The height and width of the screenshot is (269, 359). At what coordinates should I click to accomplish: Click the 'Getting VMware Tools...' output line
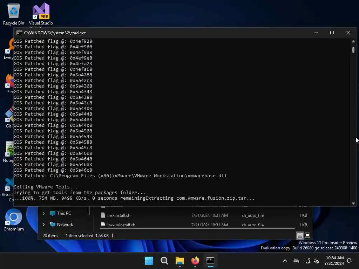[46, 187]
